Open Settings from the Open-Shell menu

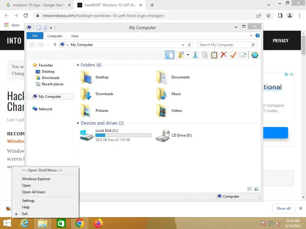[28, 201]
